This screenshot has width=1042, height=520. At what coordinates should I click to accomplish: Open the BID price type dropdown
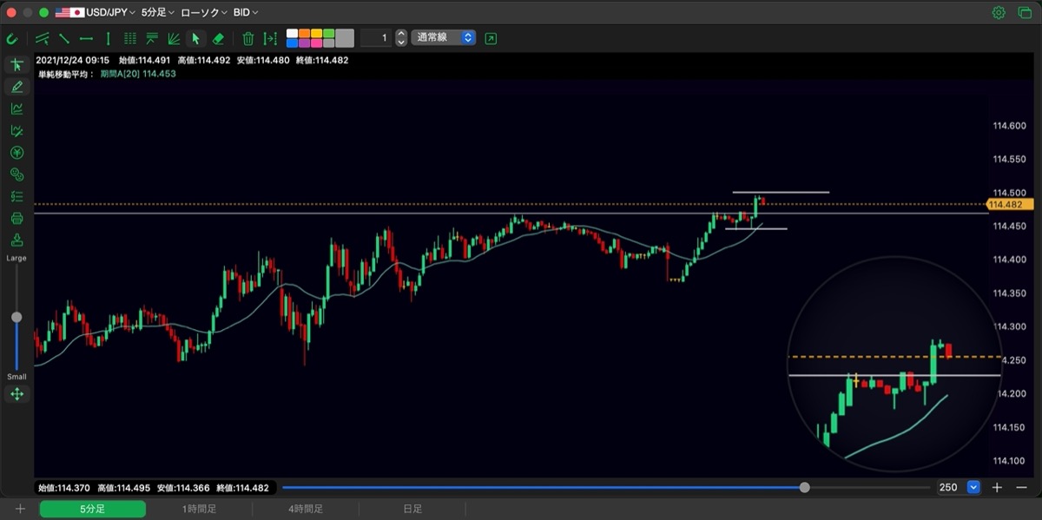coord(246,12)
